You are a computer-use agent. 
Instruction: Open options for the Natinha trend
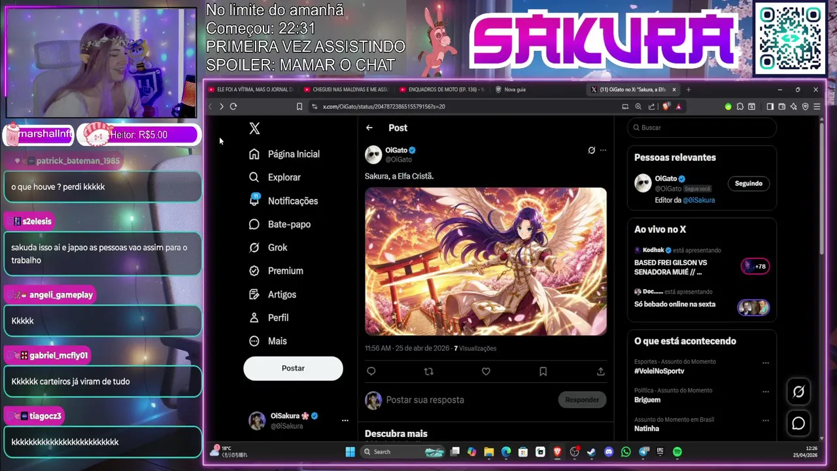[766, 421]
